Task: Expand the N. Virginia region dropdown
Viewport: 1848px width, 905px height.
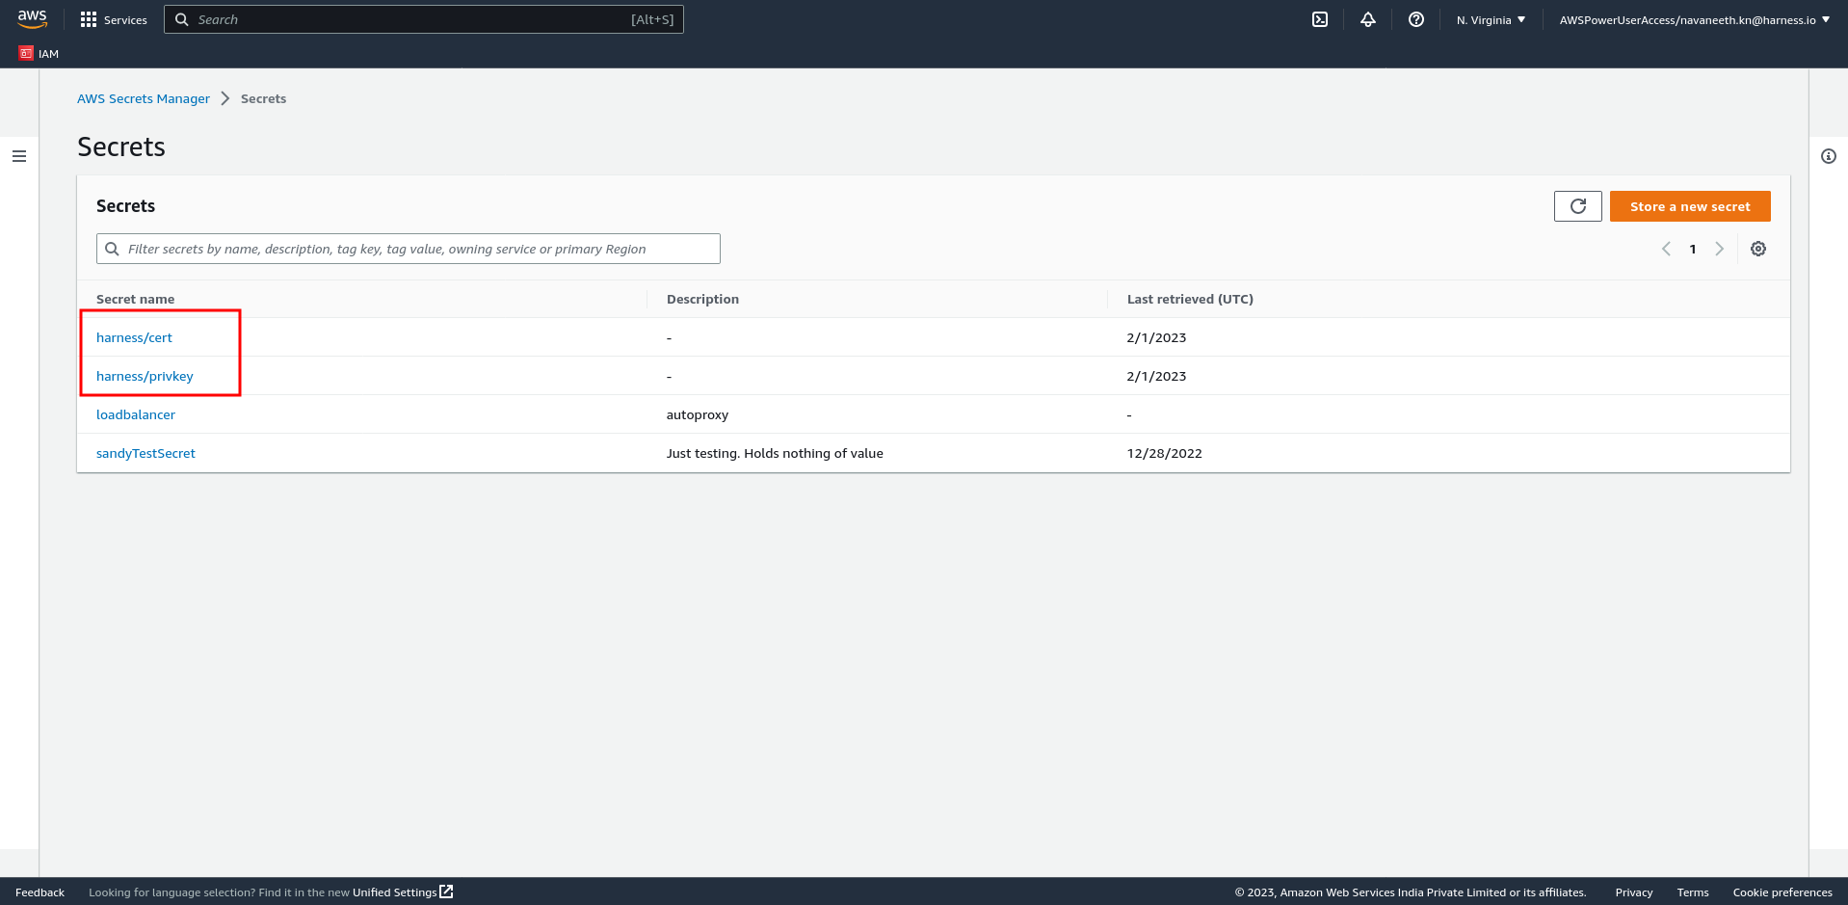Action: tap(1491, 19)
